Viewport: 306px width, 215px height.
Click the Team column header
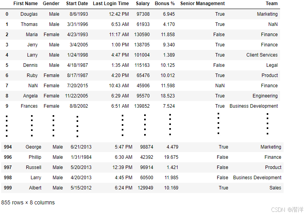point(272,4)
